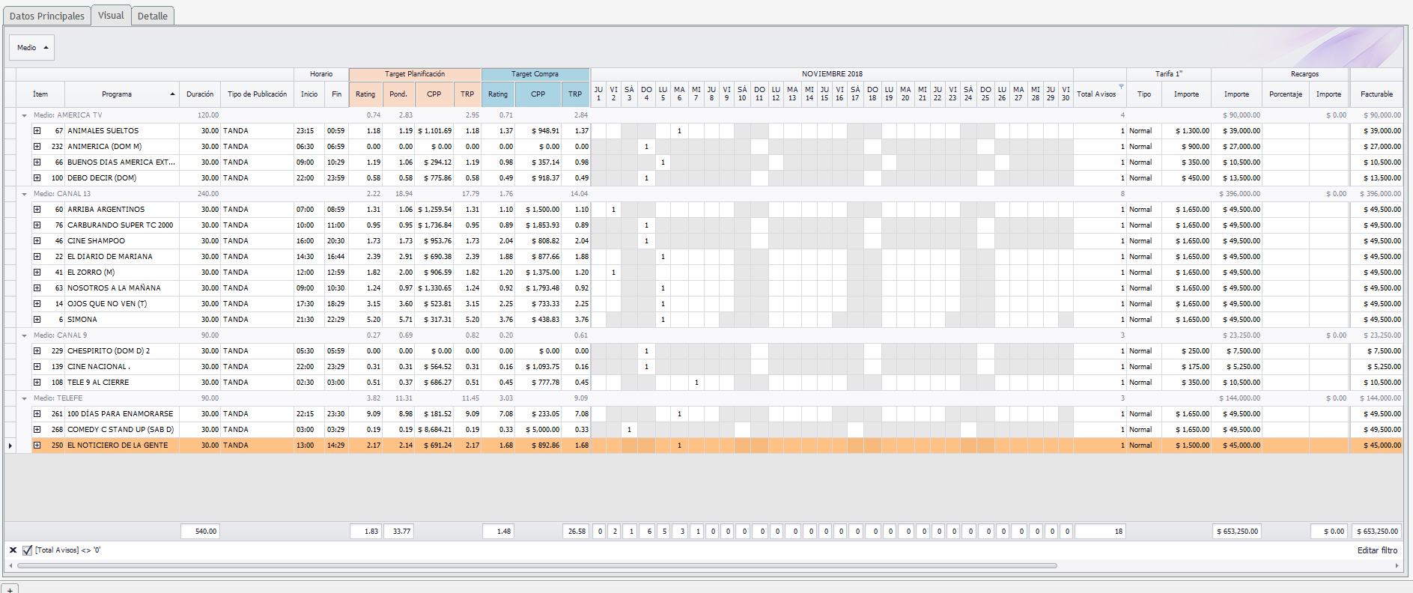Screen dimensions: 1413x593
Task: Expand the EL NOTICIERO DE LA GENTE row
Action: [x=37, y=445]
